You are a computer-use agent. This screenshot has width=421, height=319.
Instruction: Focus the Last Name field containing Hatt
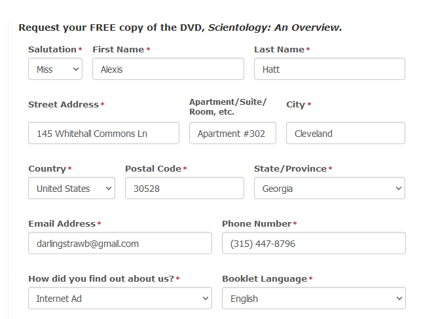coord(329,69)
